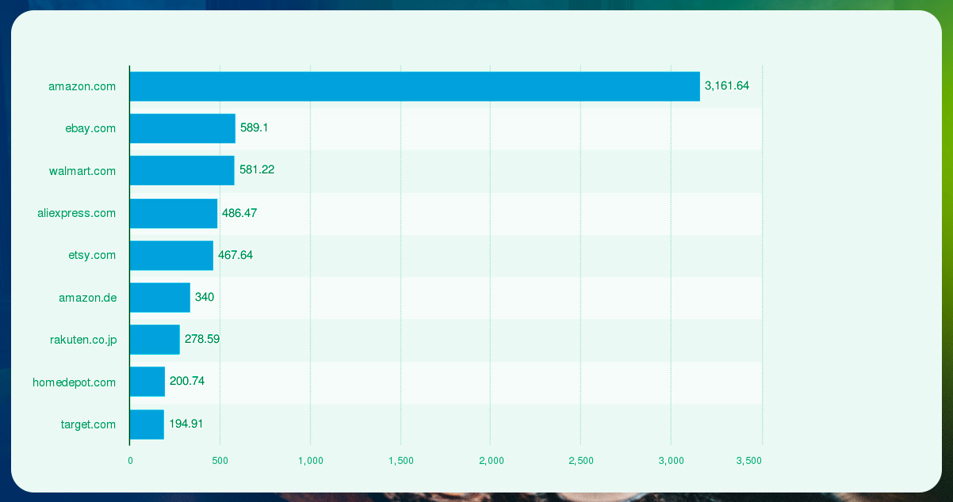Click the 3,000 x-axis tick label
Viewport: 953px width, 502px height.
pos(671,460)
